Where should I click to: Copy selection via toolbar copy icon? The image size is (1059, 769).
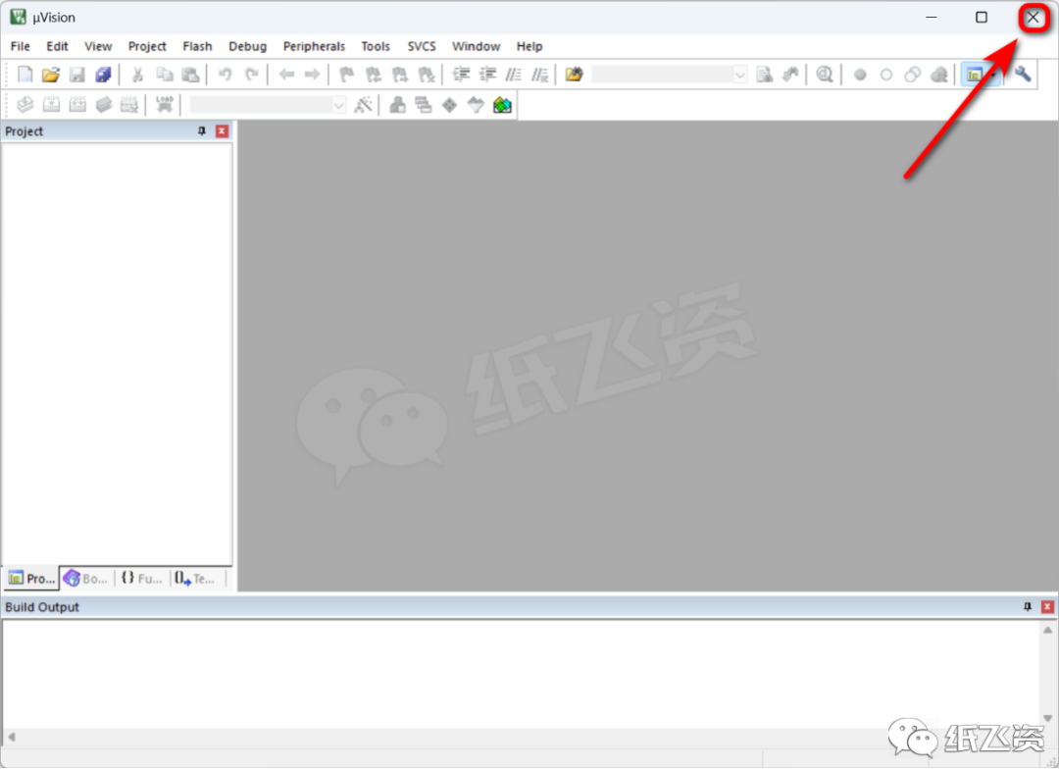(164, 75)
